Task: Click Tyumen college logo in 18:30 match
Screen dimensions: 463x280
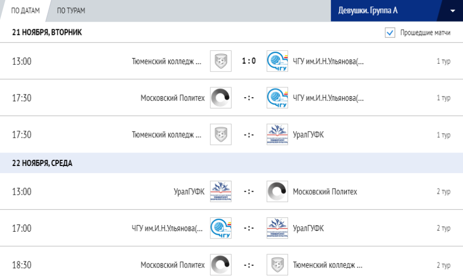Action: [x=277, y=265]
